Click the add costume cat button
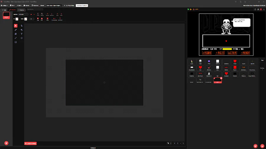Viewport: 266px width, 149px height. pyautogui.click(x=6, y=143)
